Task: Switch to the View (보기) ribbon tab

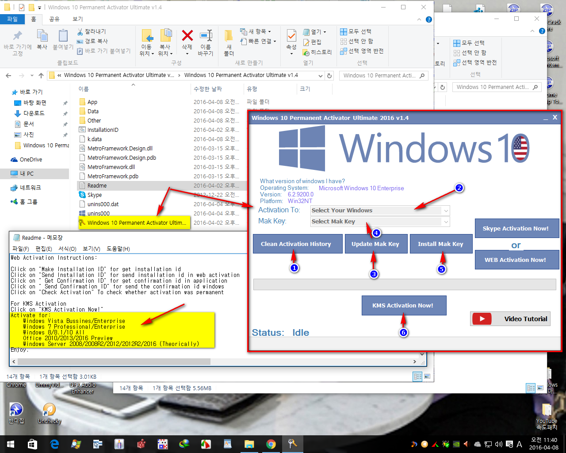Action: pos(77,19)
